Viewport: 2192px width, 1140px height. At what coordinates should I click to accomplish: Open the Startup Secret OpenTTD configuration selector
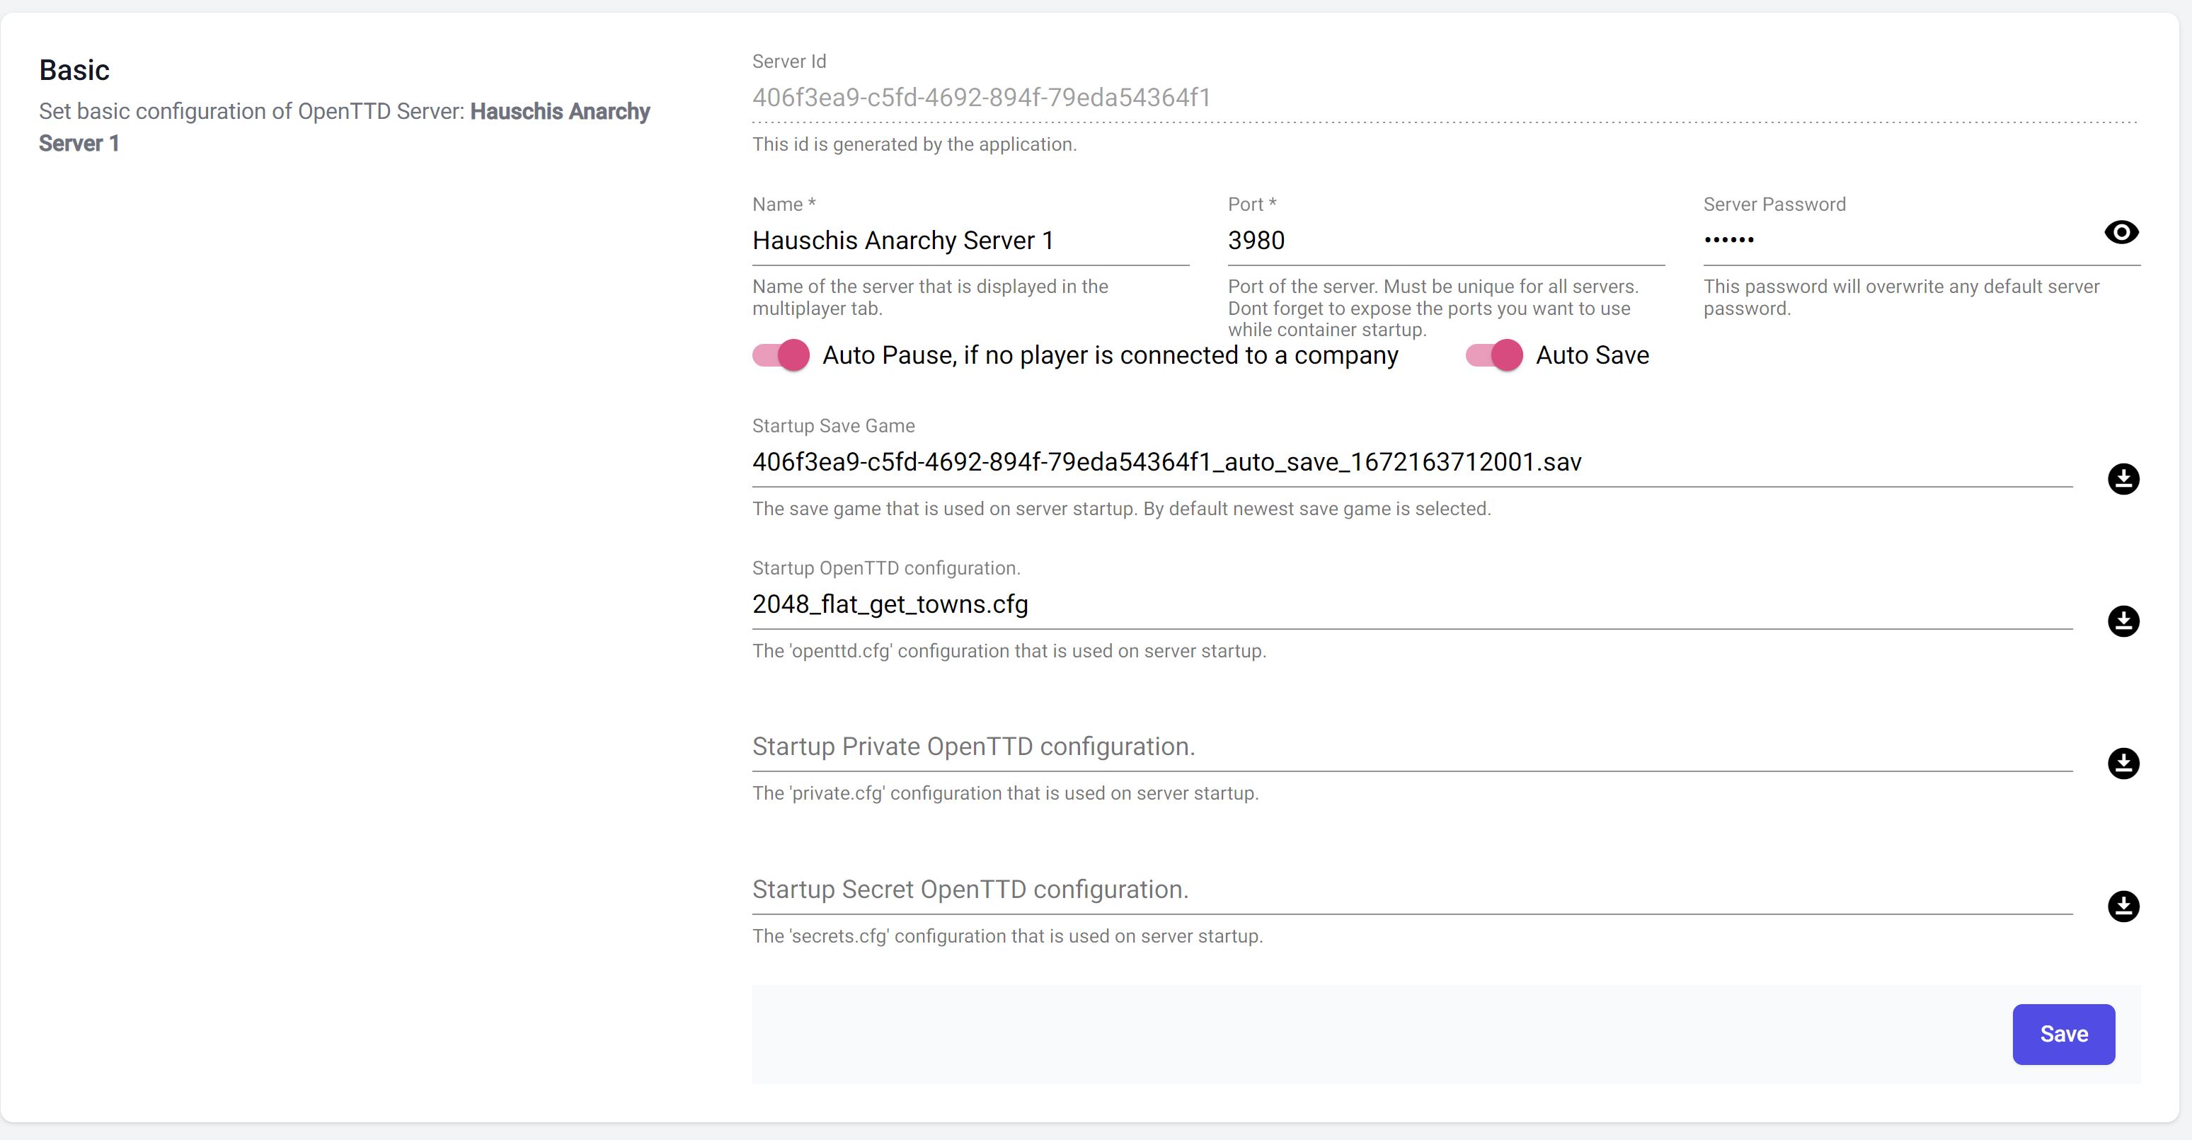click(x=1412, y=889)
